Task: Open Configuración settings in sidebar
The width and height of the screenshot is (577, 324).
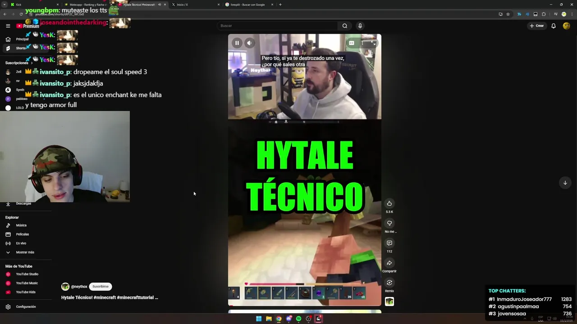Action: tap(26, 307)
